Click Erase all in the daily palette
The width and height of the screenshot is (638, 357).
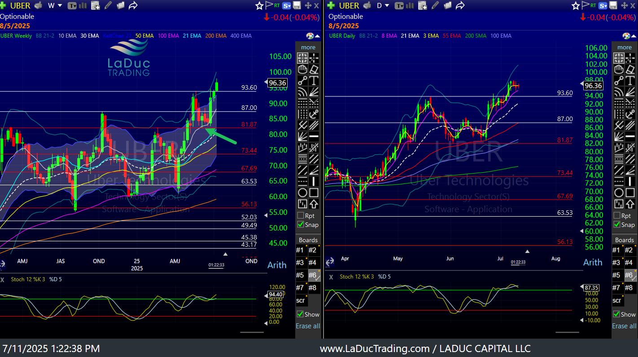624,326
